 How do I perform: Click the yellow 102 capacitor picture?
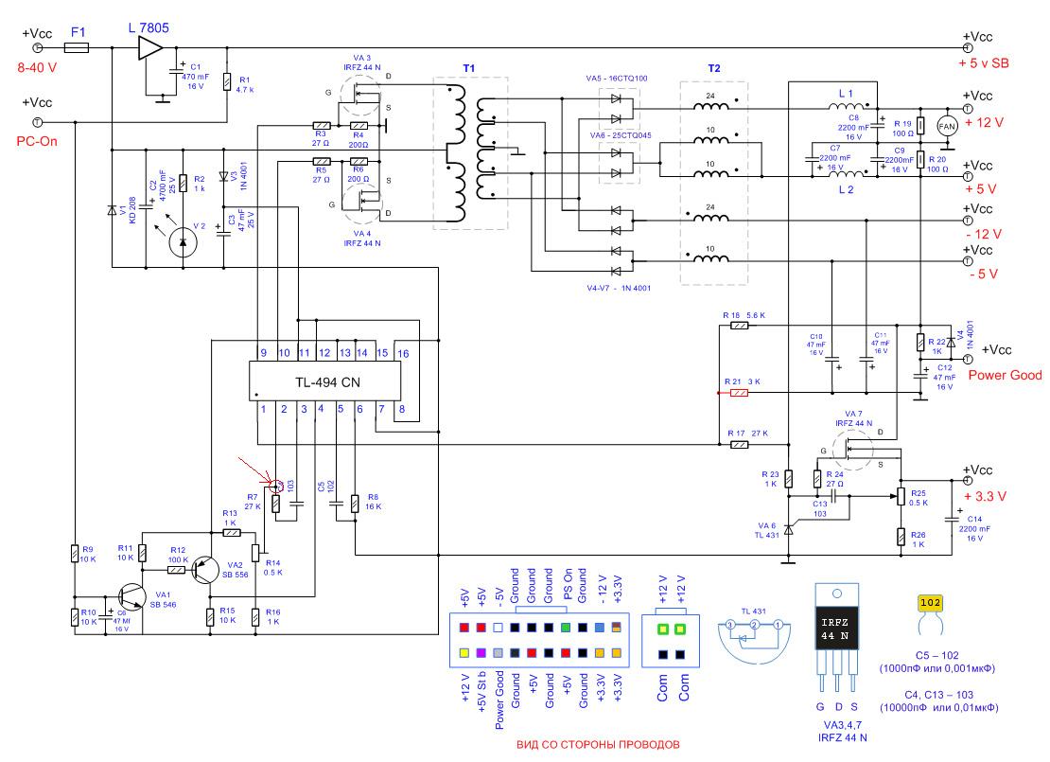(929, 605)
